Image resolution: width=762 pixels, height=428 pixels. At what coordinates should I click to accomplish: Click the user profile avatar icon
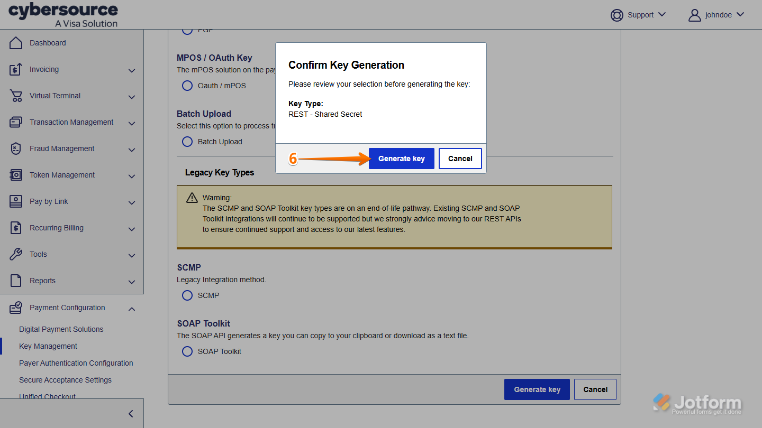pos(695,15)
